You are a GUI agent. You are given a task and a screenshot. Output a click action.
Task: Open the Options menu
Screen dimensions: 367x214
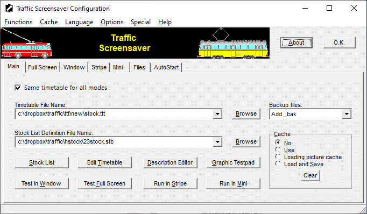[x=112, y=22]
